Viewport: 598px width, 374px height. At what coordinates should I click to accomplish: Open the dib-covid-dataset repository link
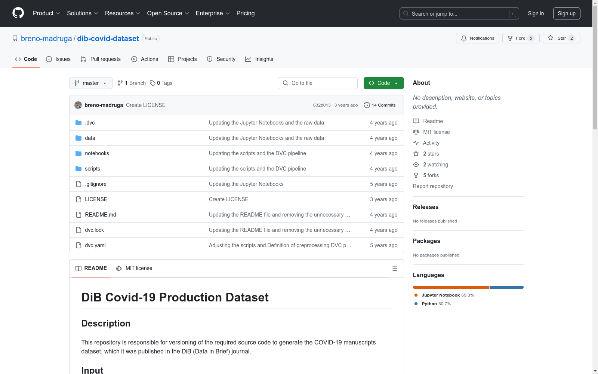[x=108, y=39]
